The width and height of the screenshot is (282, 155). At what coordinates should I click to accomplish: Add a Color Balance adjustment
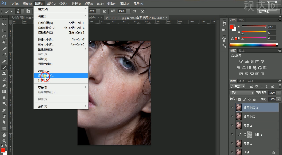coord(244,68)
